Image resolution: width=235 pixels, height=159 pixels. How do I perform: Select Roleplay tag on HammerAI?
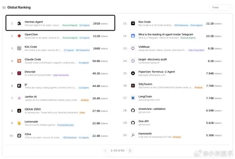tap(177, 137)
